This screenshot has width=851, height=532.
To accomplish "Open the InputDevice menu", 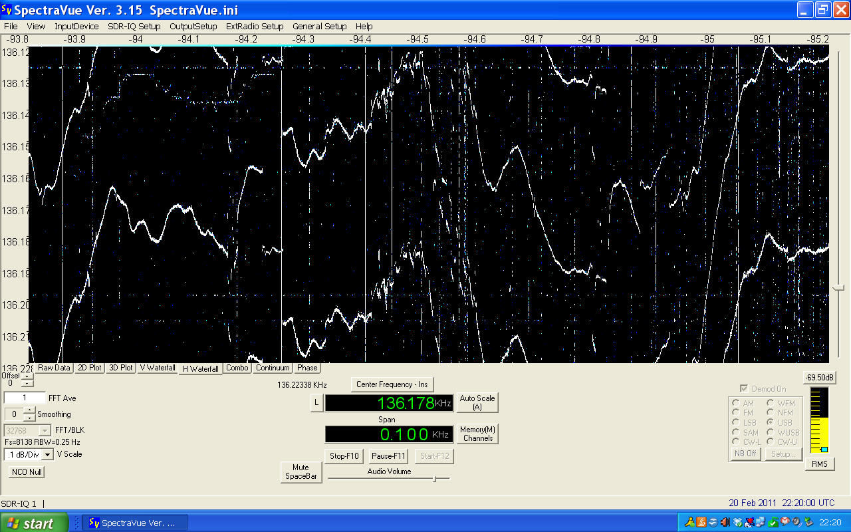I will (76, 27).
